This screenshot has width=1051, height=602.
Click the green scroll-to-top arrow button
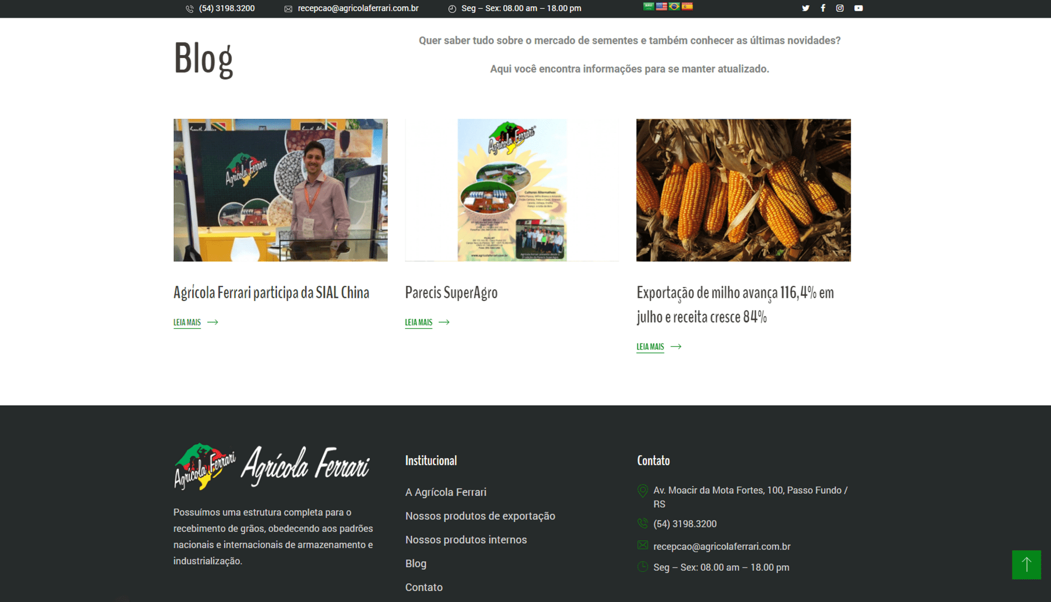pyautogui.click(x=1026, y=565)
